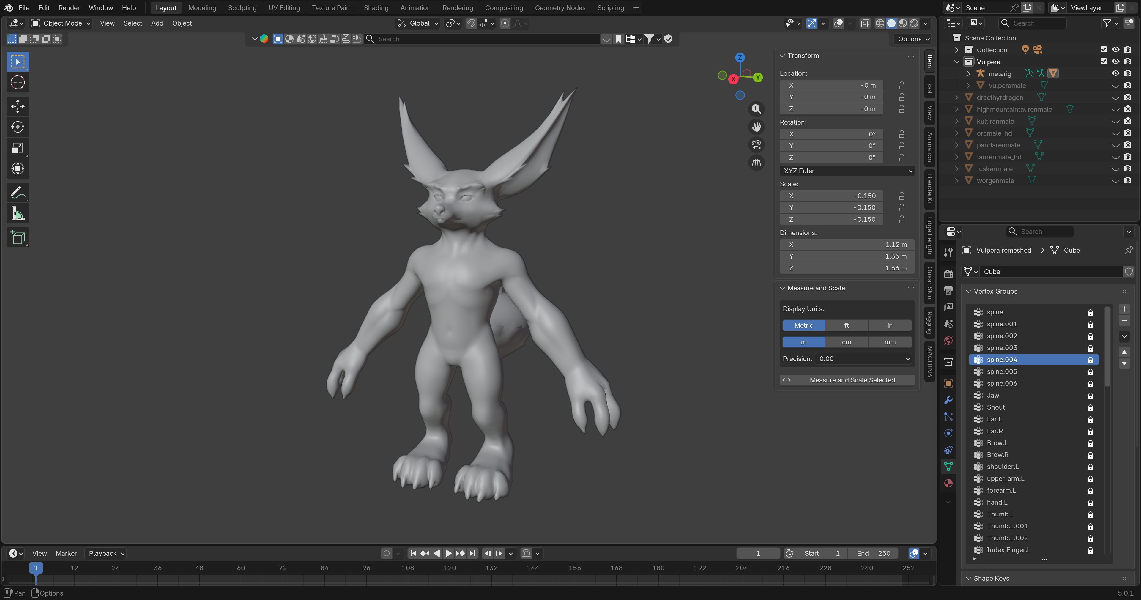Pick the Rotate tool
This screenshot has height=600, width=1141.
tap(18, 127)
